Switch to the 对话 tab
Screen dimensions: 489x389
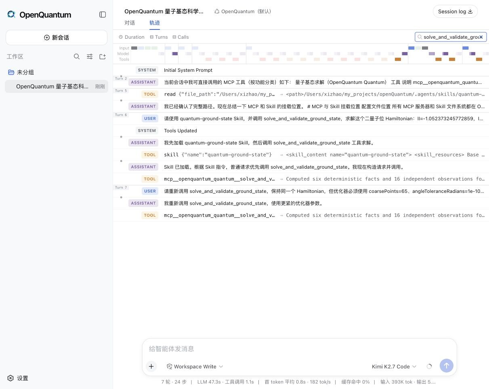click(x=130, y=23)
